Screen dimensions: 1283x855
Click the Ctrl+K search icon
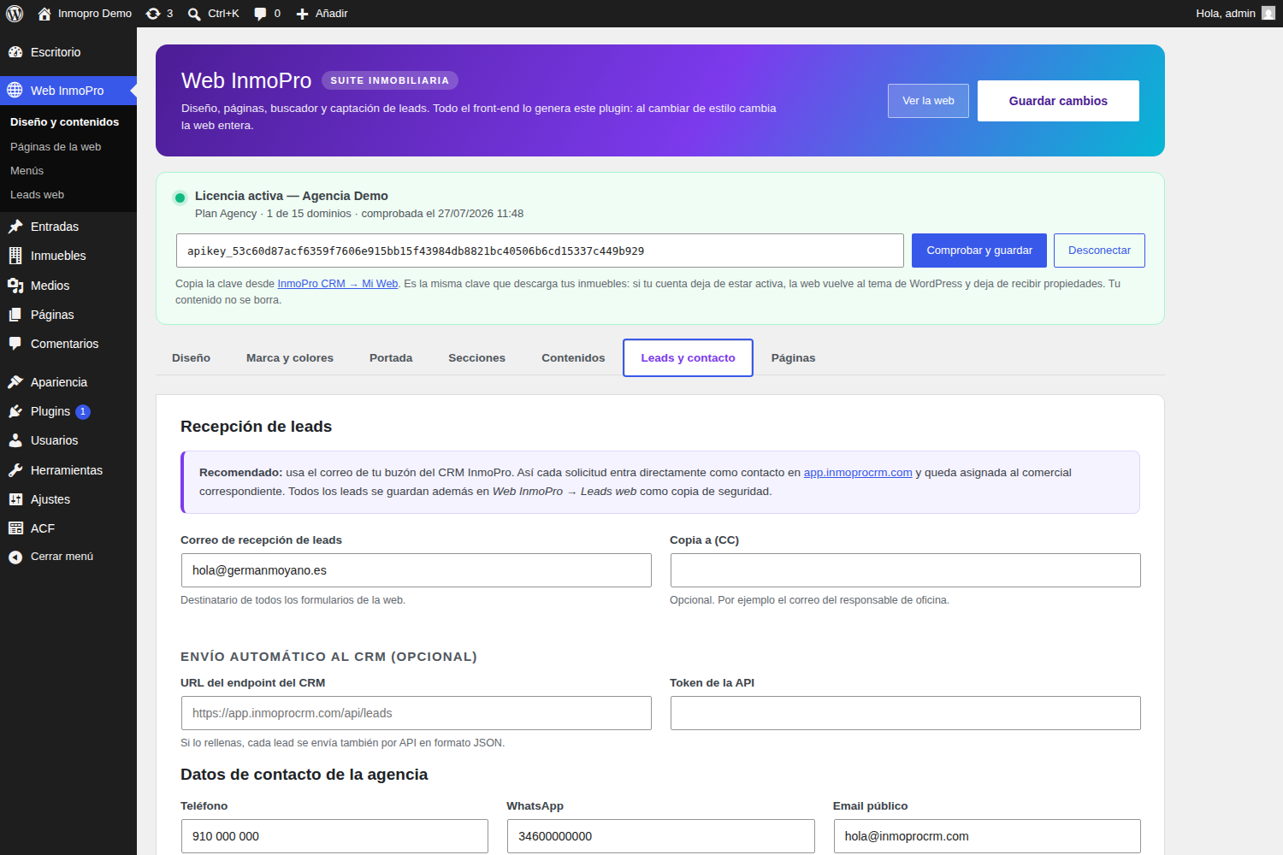click(194, 14)
